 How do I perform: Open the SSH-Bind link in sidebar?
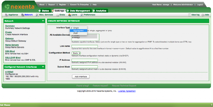[10, 51]
